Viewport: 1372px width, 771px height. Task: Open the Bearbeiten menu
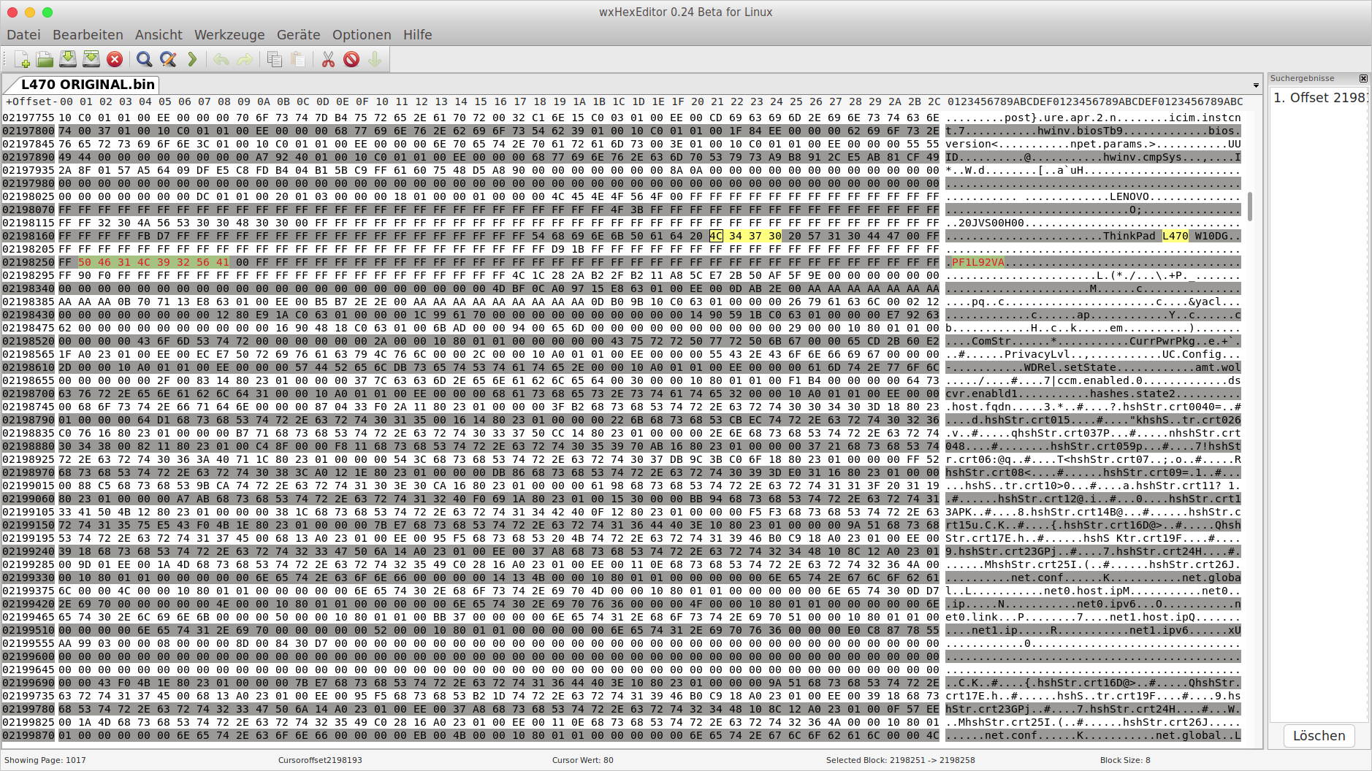tap(88, 34)
